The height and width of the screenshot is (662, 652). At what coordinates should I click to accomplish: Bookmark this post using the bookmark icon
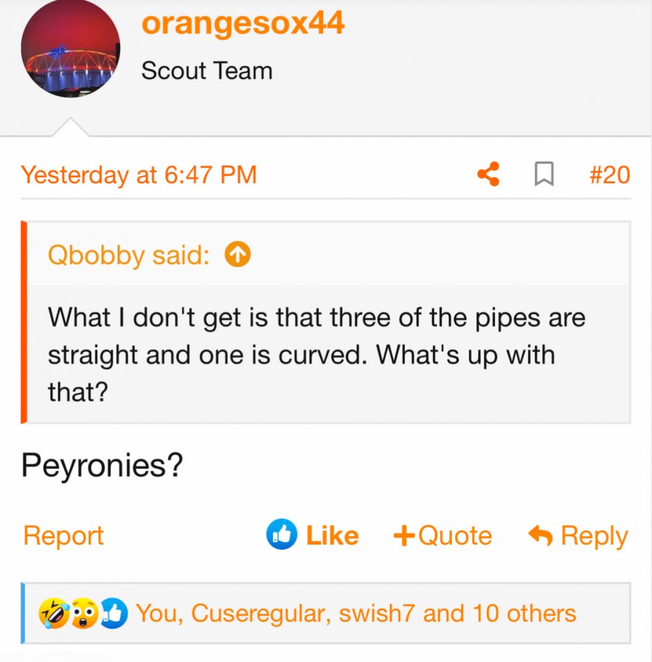(x=544, y=175)
